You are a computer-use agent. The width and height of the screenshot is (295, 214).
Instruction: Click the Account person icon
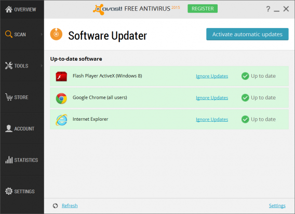[x=9, y=129]
